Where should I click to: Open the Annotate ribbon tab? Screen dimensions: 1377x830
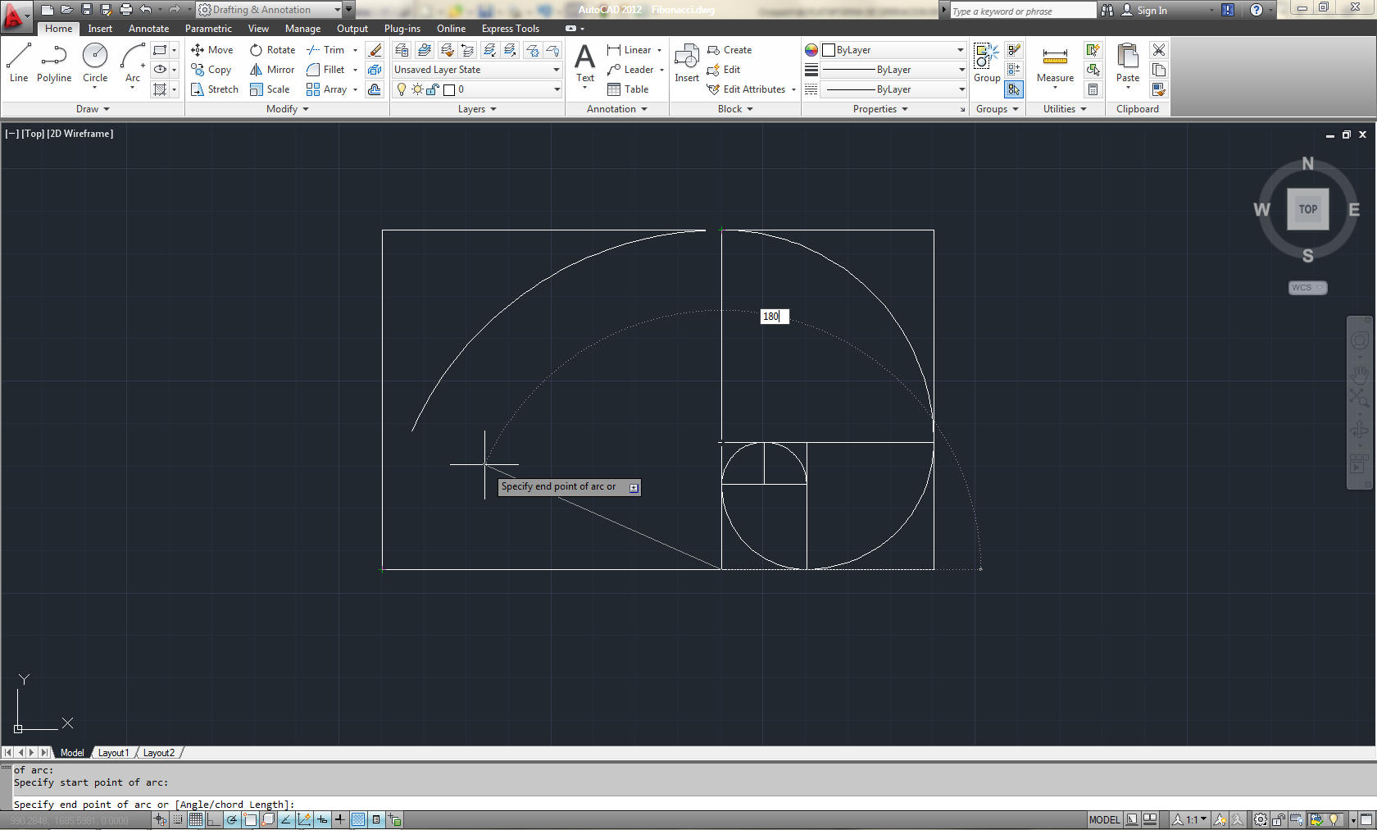(x=148, y=29)
